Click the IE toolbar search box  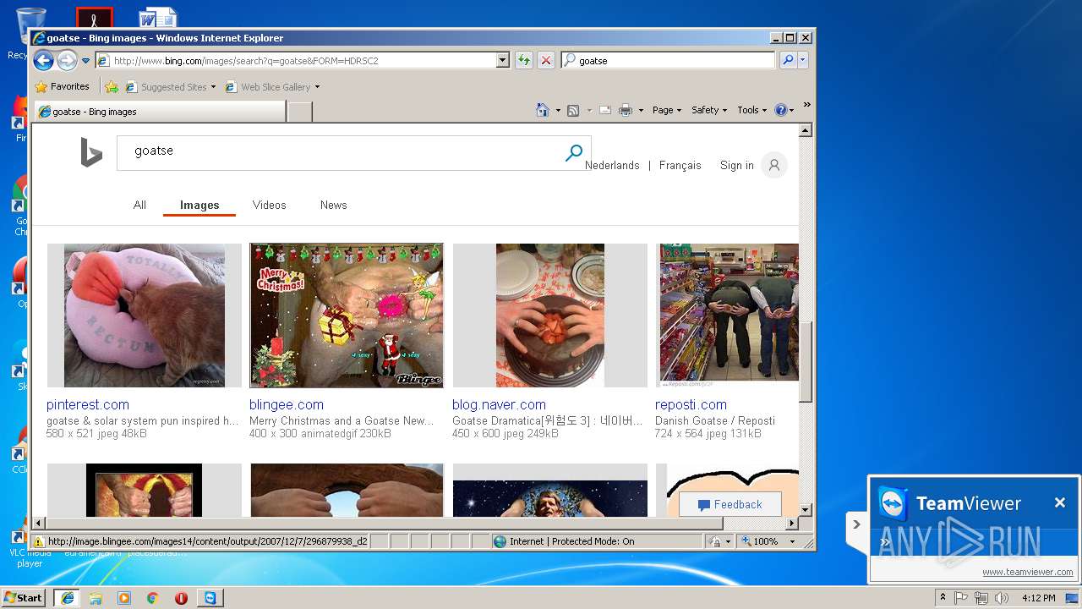tap(668, 61)
